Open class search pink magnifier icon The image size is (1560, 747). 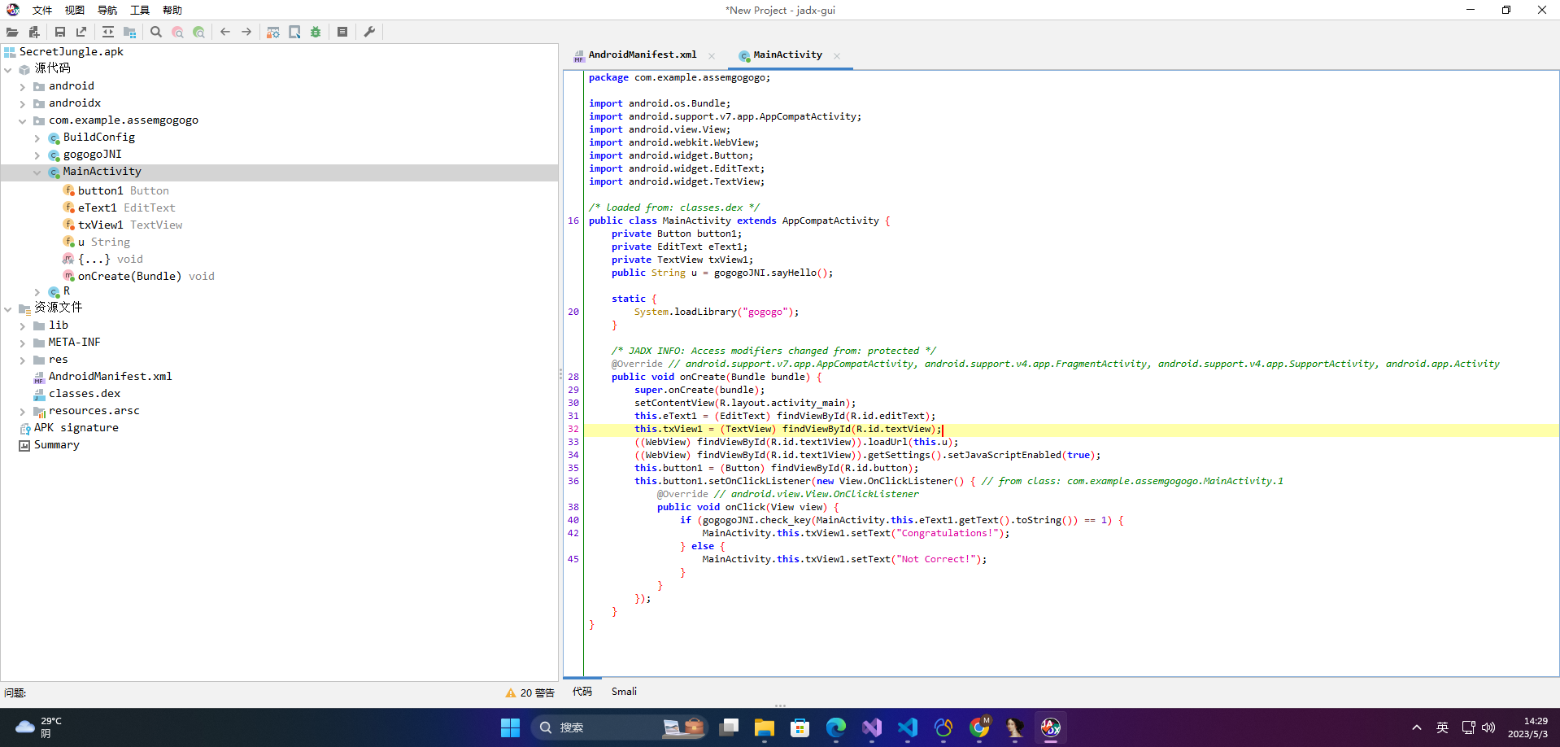point(177,32)
